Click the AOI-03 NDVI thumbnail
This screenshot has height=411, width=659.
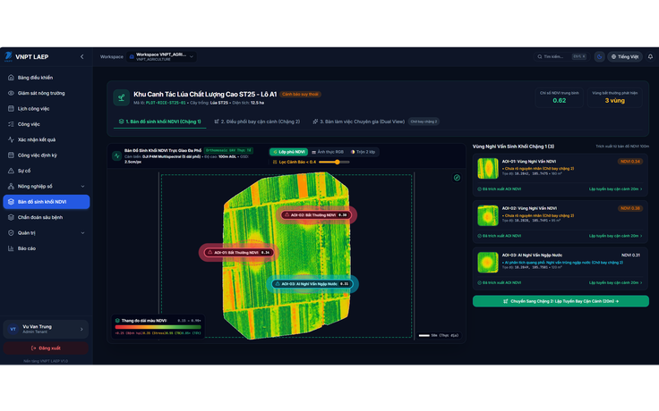click(488, 263)
